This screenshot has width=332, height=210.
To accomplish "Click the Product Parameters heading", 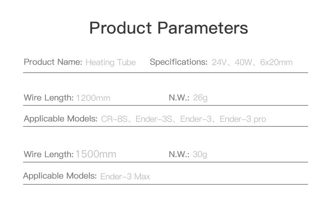I will tap(169, 28).
